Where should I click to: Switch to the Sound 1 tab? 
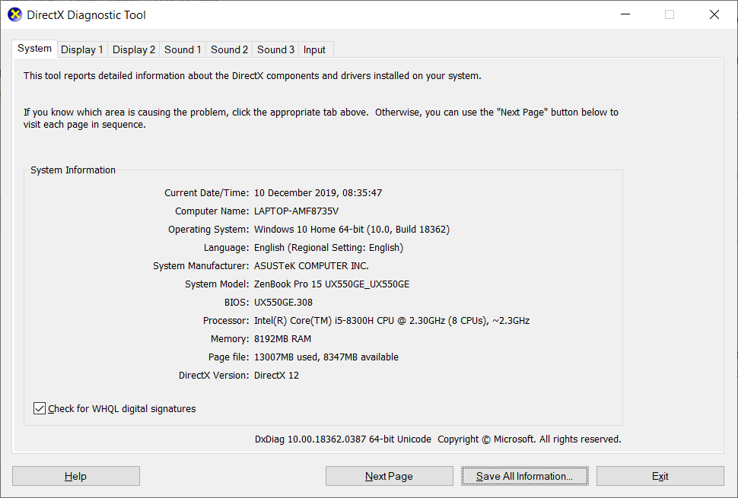(x=183, y=50)
